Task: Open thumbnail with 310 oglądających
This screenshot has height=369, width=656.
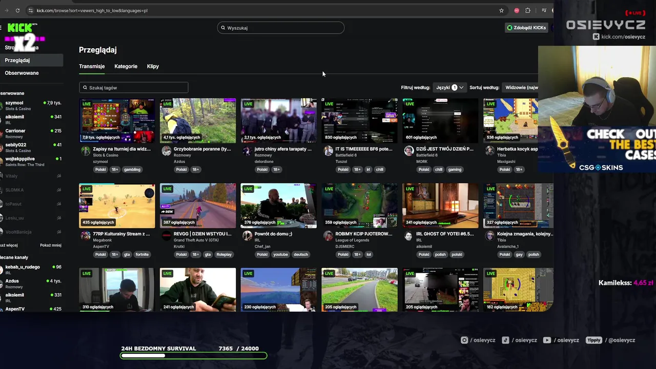Action: click(117, 290)
